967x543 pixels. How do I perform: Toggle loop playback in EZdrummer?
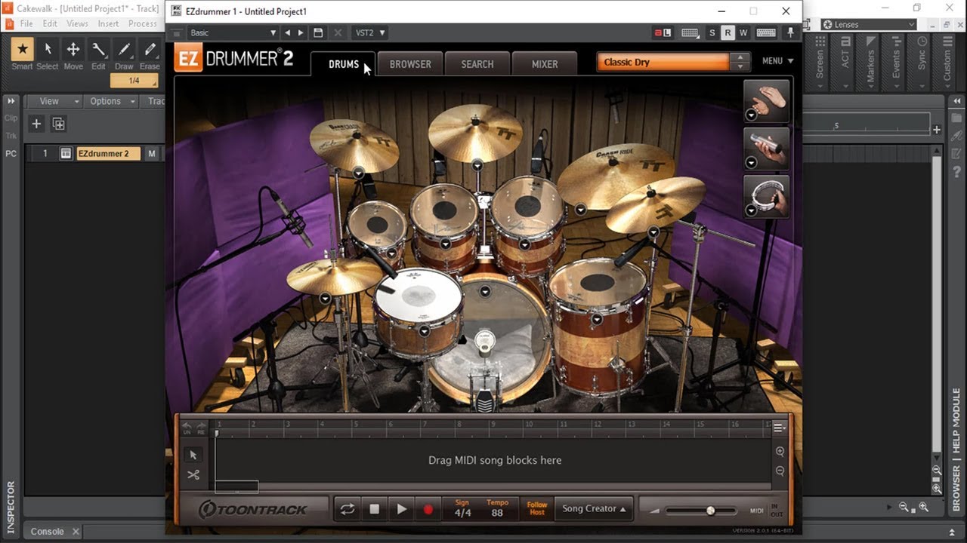[x=348, y=509]
